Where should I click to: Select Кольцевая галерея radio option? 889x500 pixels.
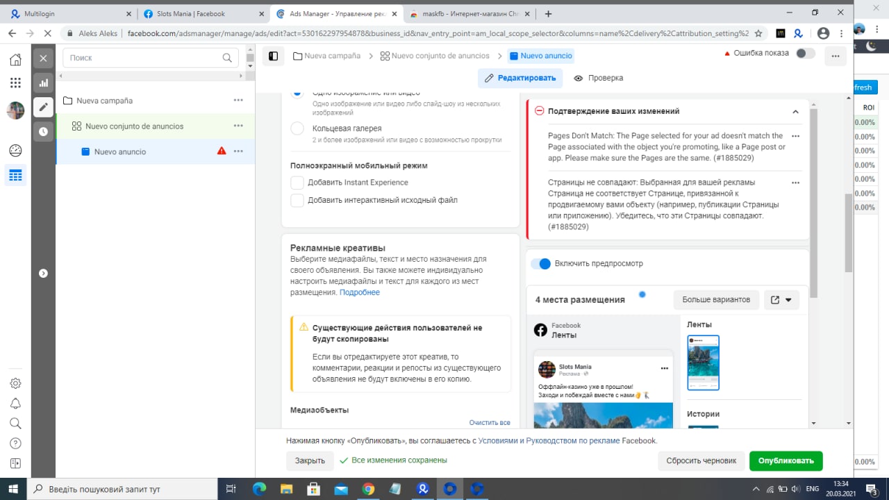point(297,128)
